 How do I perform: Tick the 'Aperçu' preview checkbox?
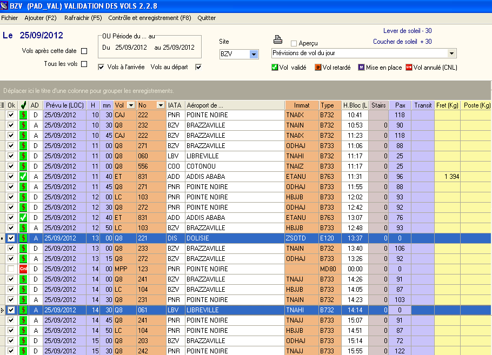point(294,43)
